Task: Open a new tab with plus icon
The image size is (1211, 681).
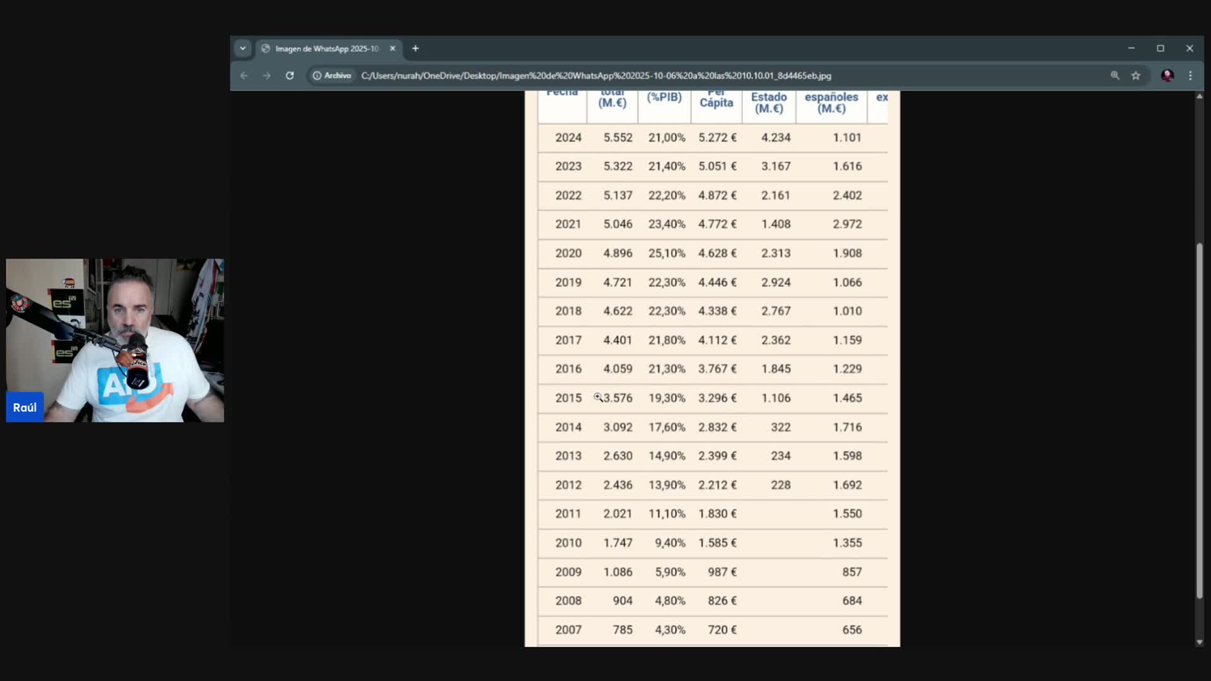Action: pyautogui.click(x=415, y=49)
